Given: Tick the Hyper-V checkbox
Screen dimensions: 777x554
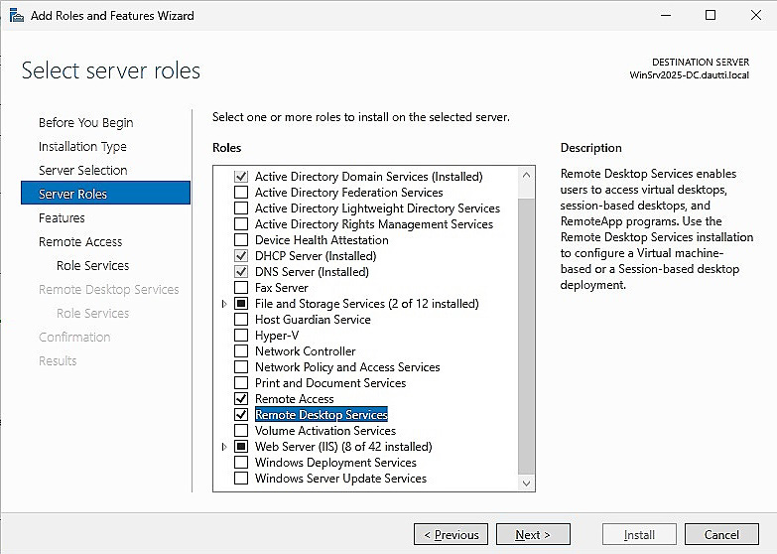Looking at the screenshot, I should point(241,336).
